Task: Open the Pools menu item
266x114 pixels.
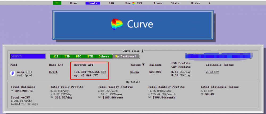Action: tap(93, 3)
